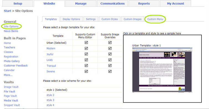Image resolution: width=209 pixels, height=109 pixels.
Task: Select the Serene template
Action: (50, 71)
